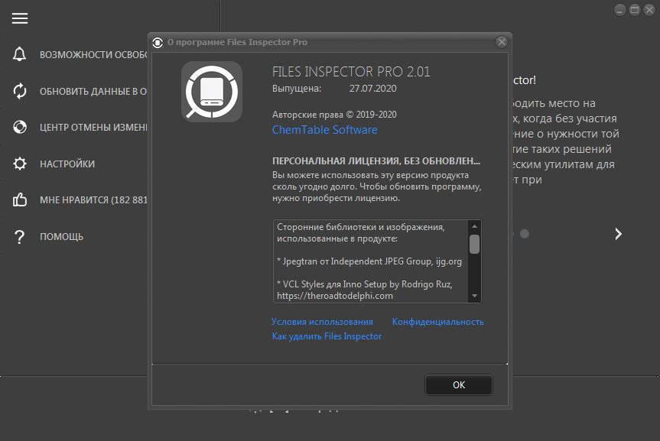Click the bell icon for space-freeing opportunities

pyautogui.click(x=19, y=54)
